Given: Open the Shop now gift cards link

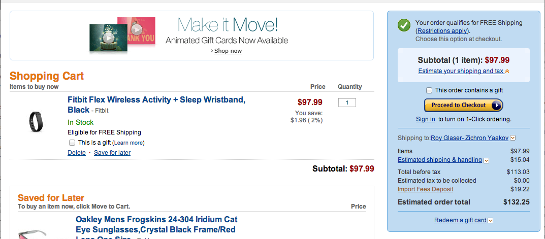Looking at the screenshot, I should pyautogui.click(x=228, y=51).
